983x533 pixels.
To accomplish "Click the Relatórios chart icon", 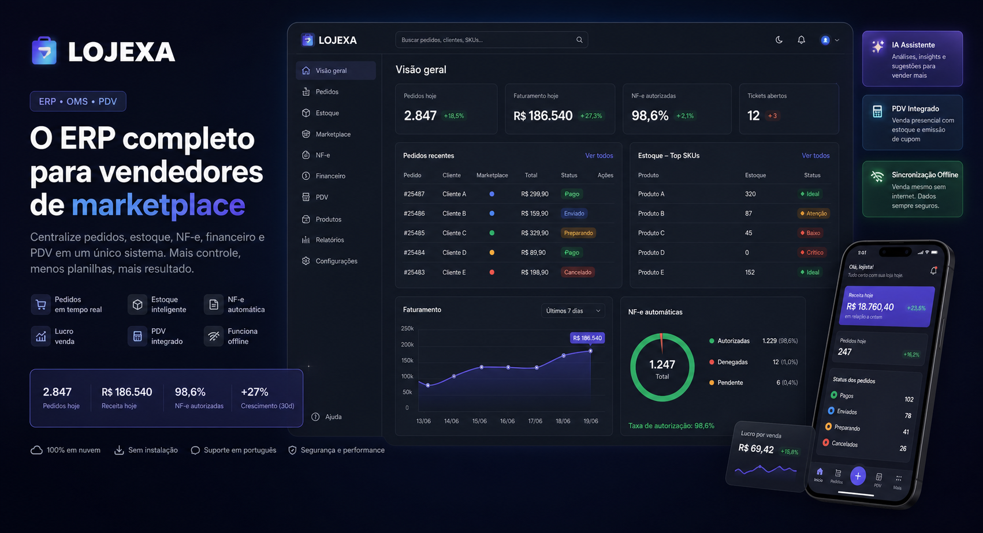I will tap(306, 240).
